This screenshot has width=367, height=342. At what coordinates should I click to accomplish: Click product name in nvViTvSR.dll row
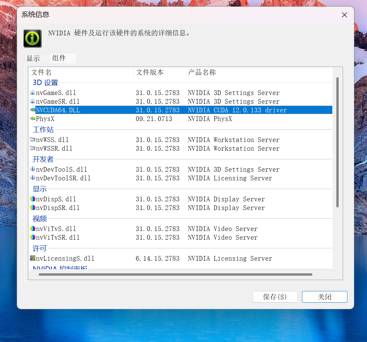[223, 237]
